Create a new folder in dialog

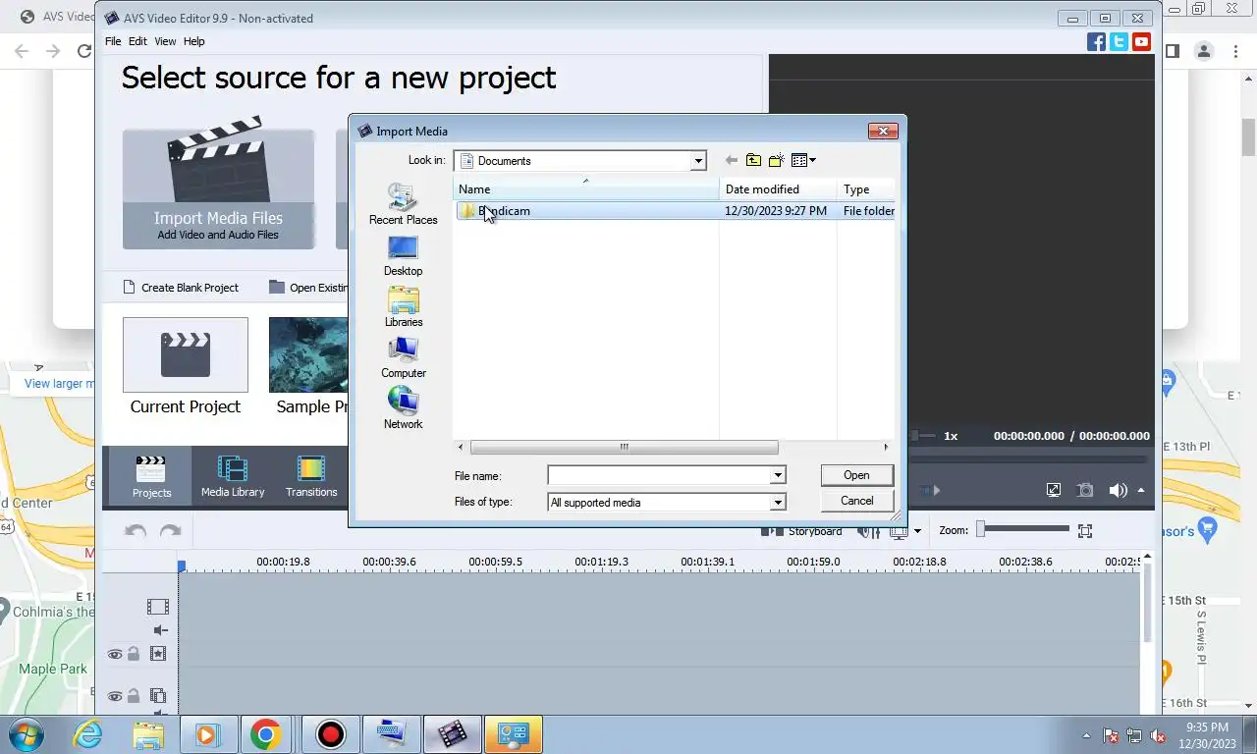[777, 160]
